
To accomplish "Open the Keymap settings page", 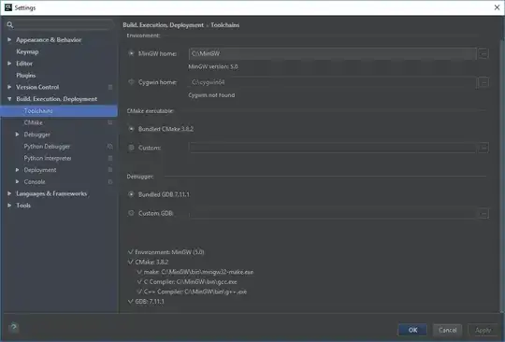I will coord(27,51).
